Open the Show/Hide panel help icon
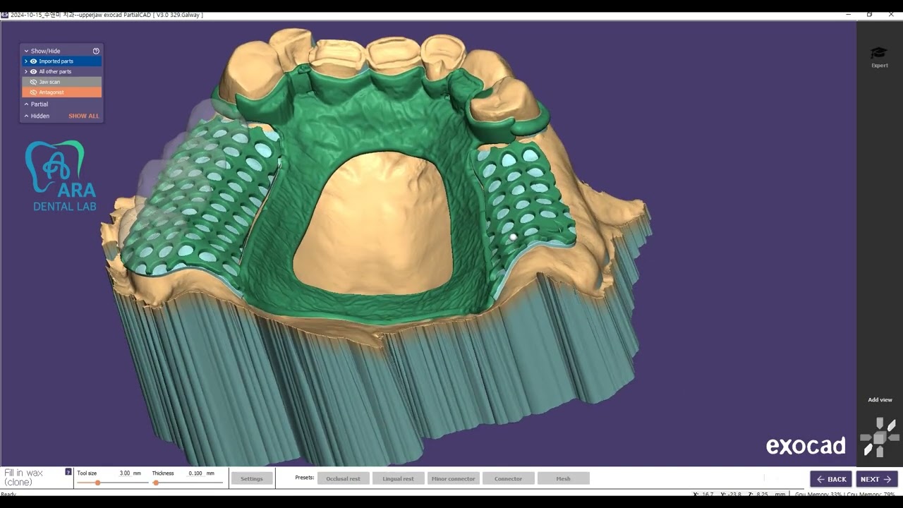 tap(96, 51)
